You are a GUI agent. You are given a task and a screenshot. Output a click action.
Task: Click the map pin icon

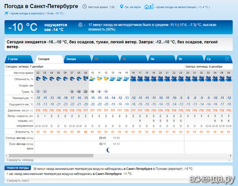122,7
